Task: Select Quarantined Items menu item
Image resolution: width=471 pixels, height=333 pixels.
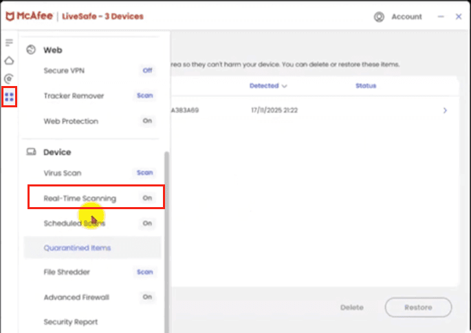Action: pos(92,248)
